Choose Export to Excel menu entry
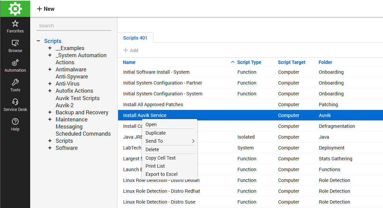 (161, 174)
